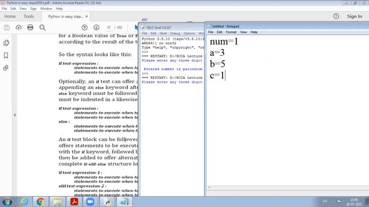This screenshot has height=207, width=369.
Task: Open Format menu in Notepad
Action: 231,32
